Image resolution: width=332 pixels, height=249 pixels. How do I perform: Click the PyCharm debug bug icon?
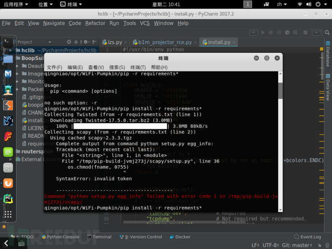pyautogui.click(x=271, y=32)
